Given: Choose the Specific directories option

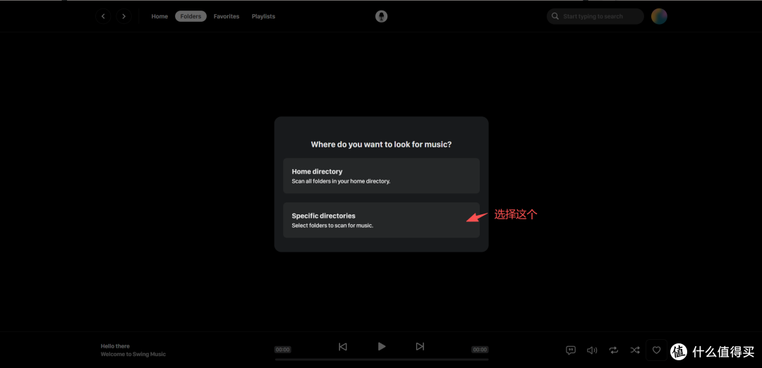Looking at the screenshot, I should click(382, 220).
